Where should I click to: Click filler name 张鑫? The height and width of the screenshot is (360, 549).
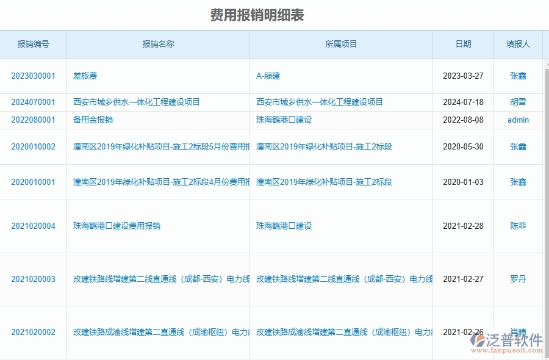517,76
